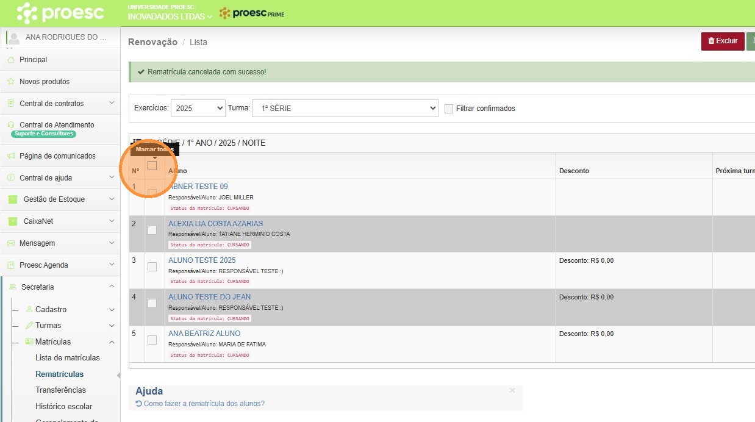The height and width of the screenshot is (422, 755).
Task: Click the Central de ajuda info icon
Action: [10, 178]
